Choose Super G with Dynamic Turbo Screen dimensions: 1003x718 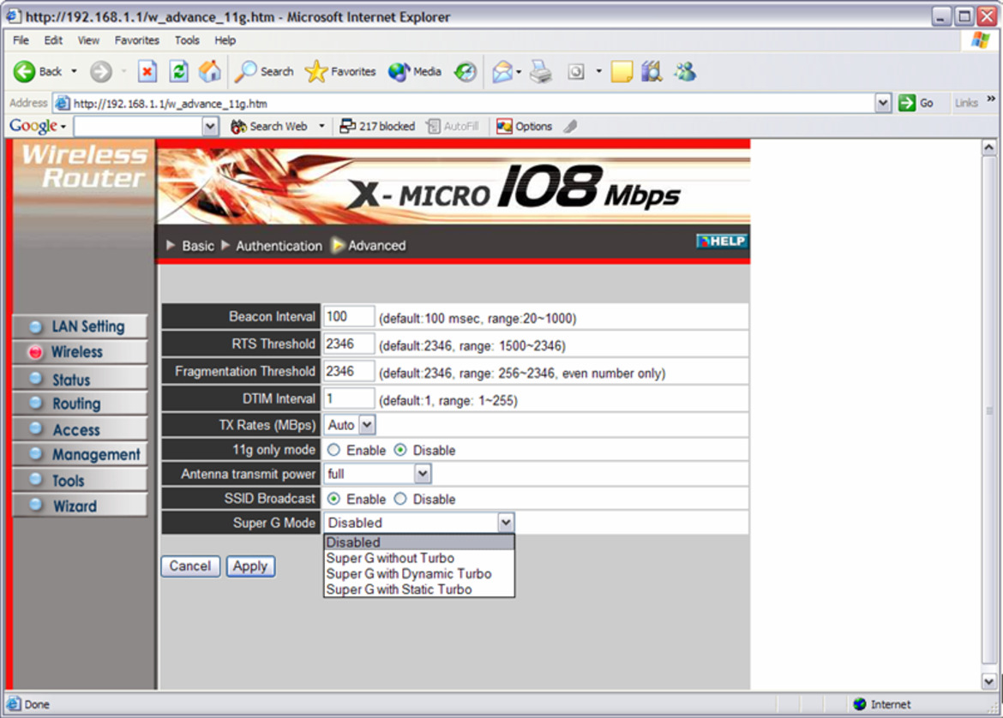[x=419, y=573]
